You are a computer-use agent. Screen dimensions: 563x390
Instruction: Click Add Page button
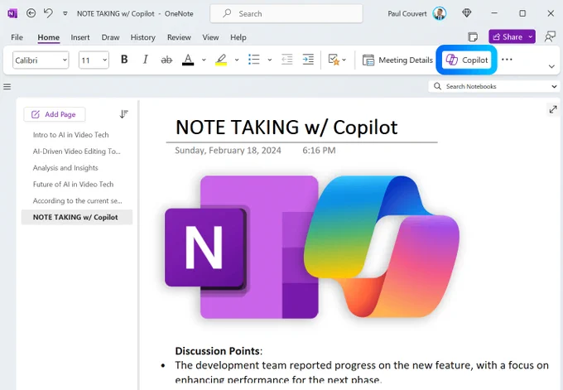54,114
